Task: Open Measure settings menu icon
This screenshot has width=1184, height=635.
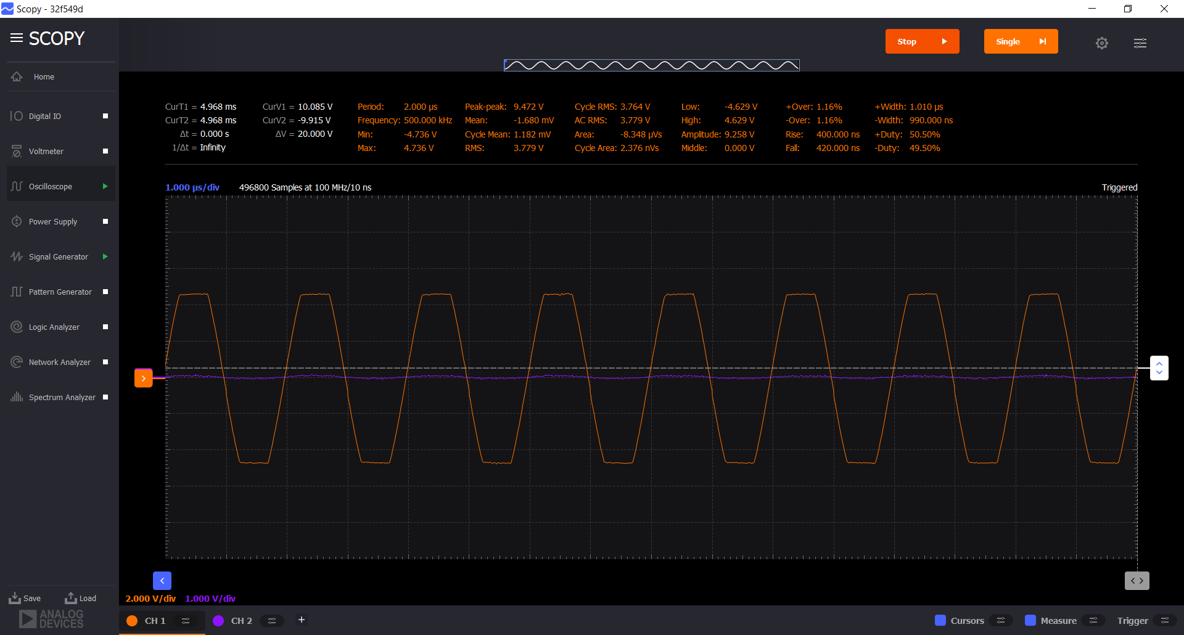Action: pos(1093,621)
